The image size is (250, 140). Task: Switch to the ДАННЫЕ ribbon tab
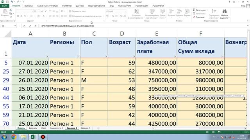80,6
